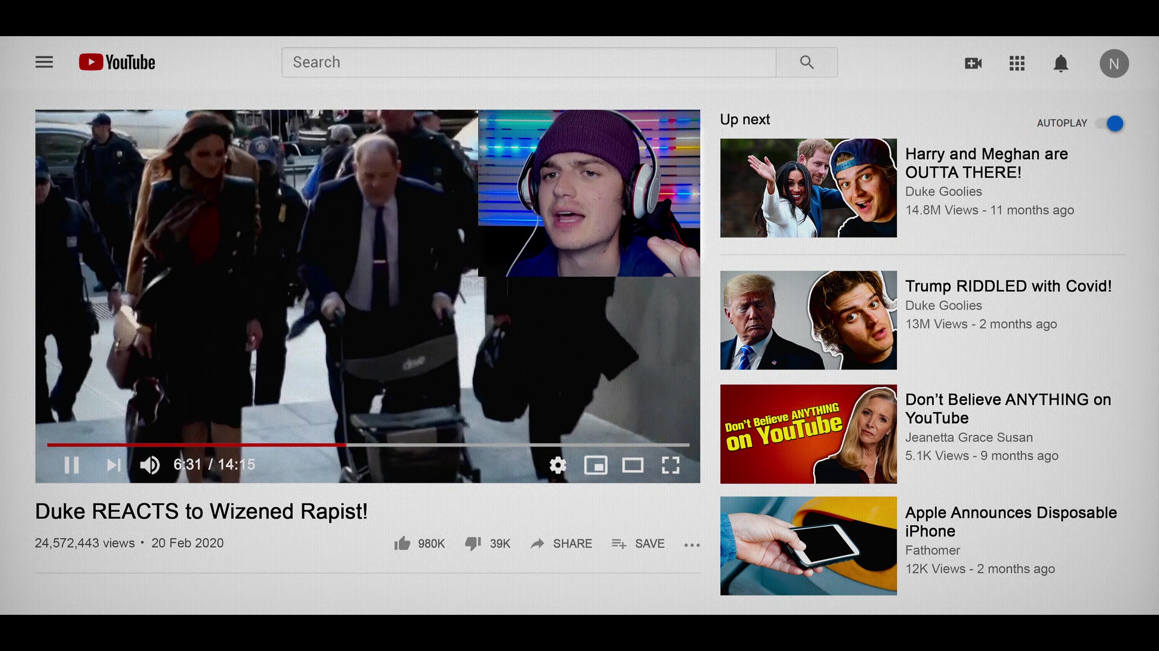Go to YouTube home via logo
1159x651 pixels.
pyautogui.click(x=117, y=62)
